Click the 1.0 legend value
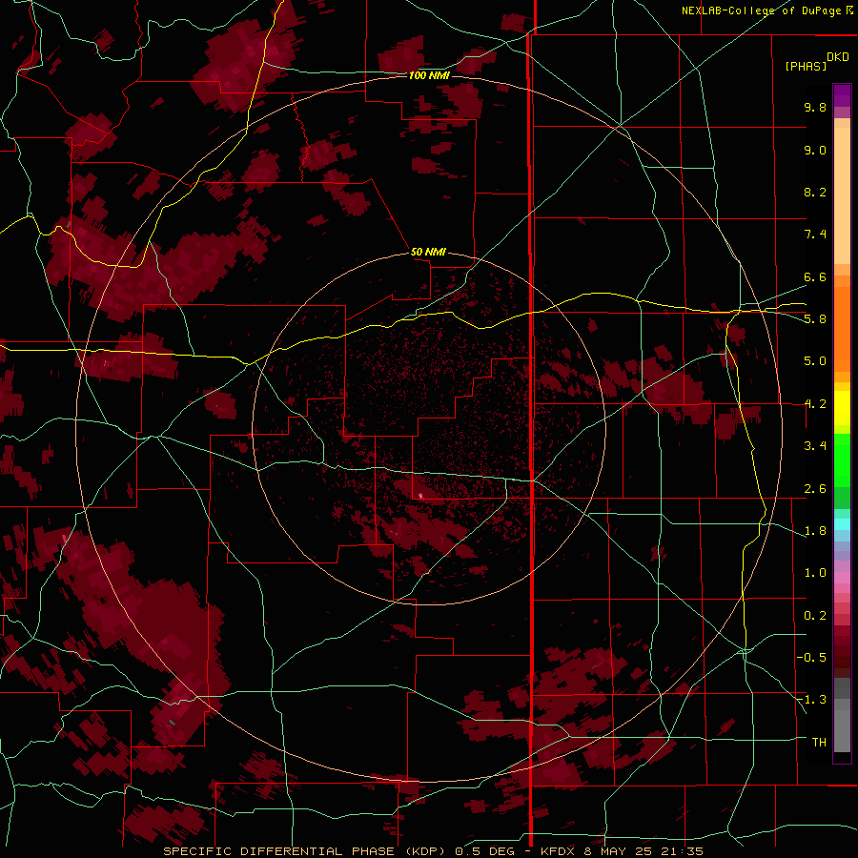 point(815,573)
